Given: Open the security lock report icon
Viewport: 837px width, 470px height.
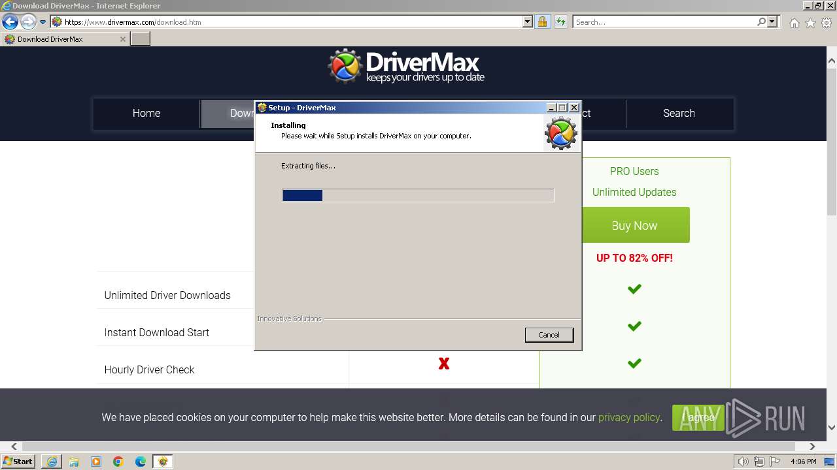Looking at the screenshot, I should (542, 22).
